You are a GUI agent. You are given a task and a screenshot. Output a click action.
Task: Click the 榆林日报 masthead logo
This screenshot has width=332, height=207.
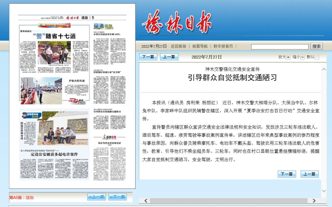177,22
